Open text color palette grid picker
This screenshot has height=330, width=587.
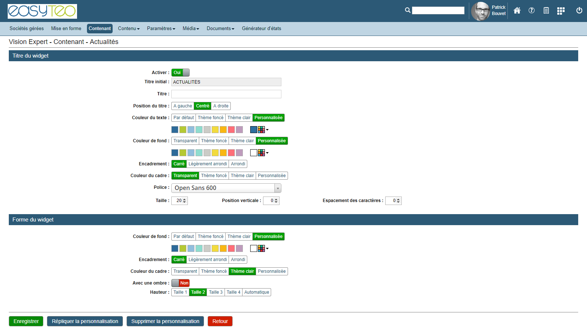(263, 130)
